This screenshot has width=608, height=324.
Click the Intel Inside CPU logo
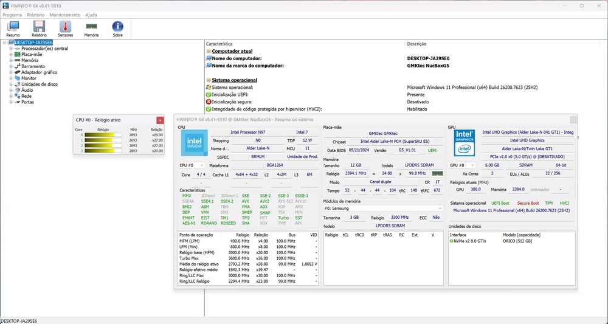point(194,143)
